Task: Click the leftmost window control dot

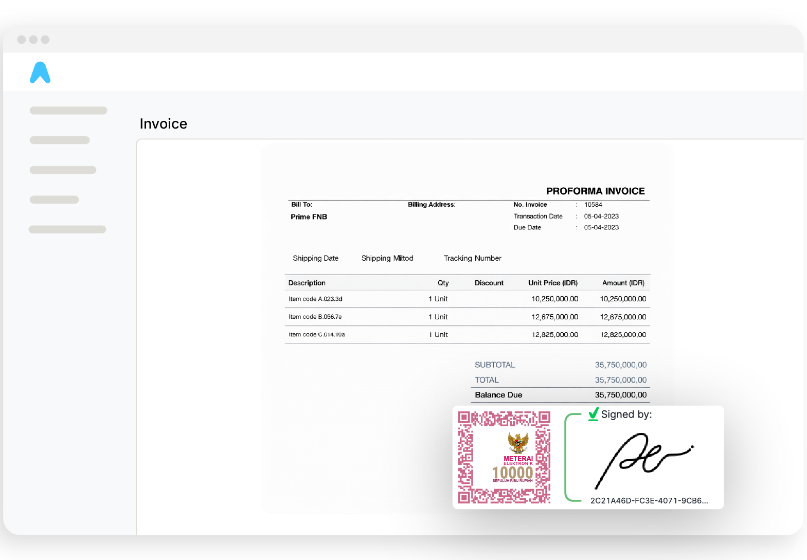Action: (22, 40)
